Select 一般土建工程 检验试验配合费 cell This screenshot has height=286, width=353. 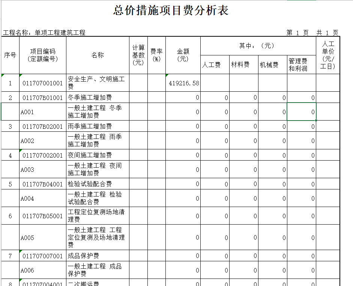coord(98,198)
